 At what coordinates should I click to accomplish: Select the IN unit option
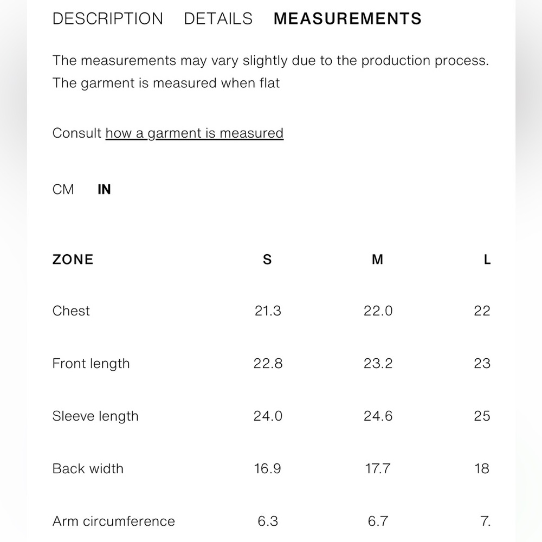(x=104, y=190)
